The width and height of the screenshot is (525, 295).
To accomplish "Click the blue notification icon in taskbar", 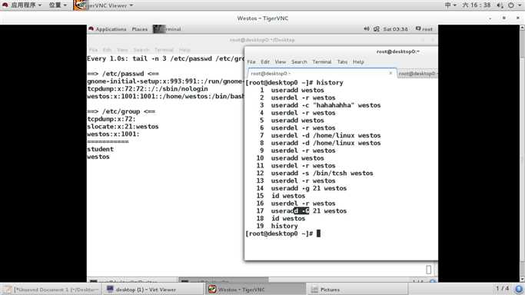I will (x=519, y=289).
